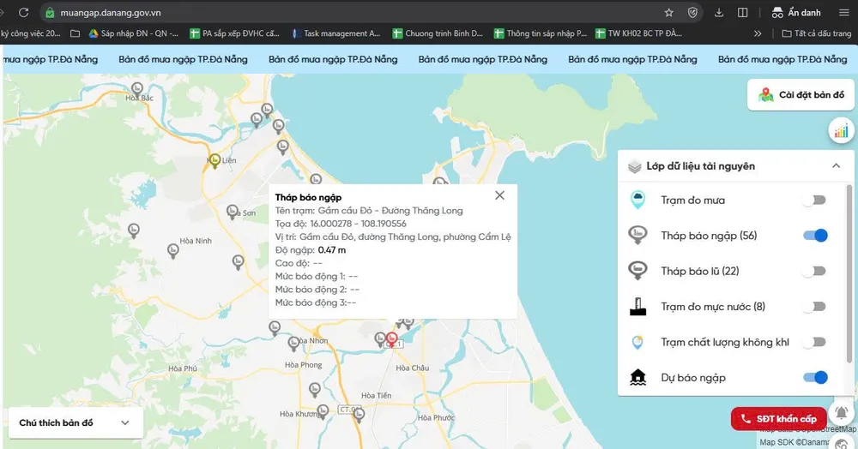Disable the Dự báo ngập toggle
Viewport: 858px width, 449px height.
(815, 377)
